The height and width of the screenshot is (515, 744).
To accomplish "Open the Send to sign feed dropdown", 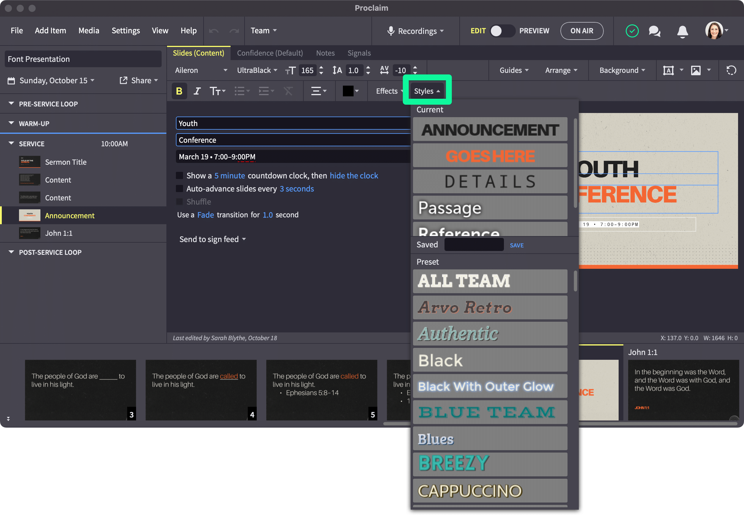I will (213, 239).
